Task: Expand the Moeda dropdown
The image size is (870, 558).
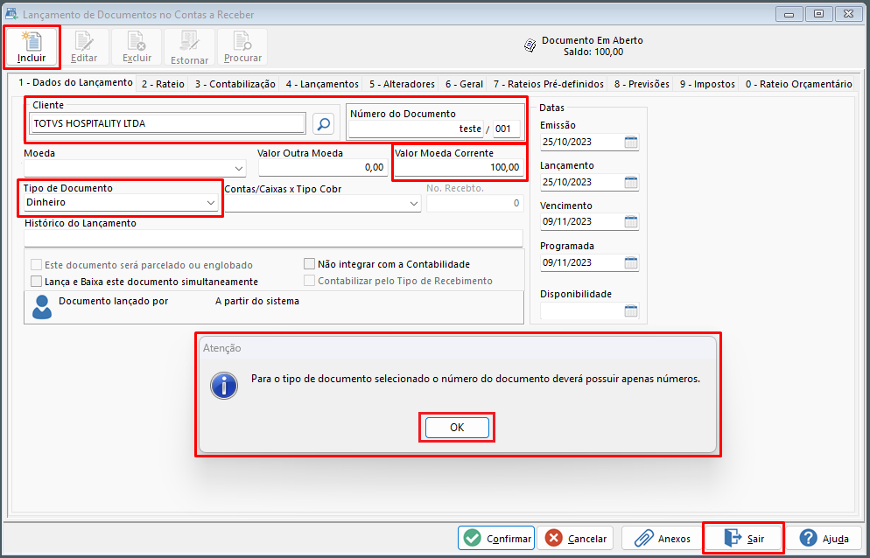Action: coord(239,168)
